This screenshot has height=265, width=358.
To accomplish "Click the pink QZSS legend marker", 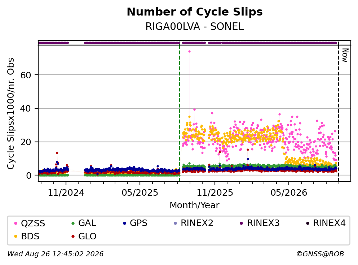I will click(16, 223).
